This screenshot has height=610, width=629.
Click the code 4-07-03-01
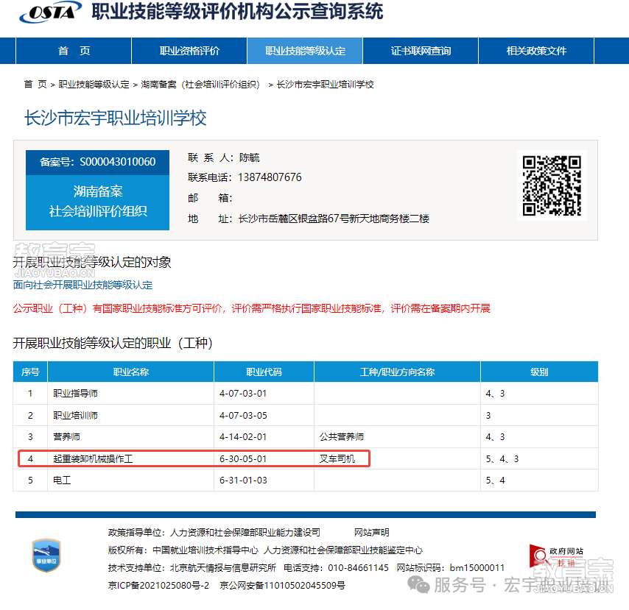click(x=243, y=394)
